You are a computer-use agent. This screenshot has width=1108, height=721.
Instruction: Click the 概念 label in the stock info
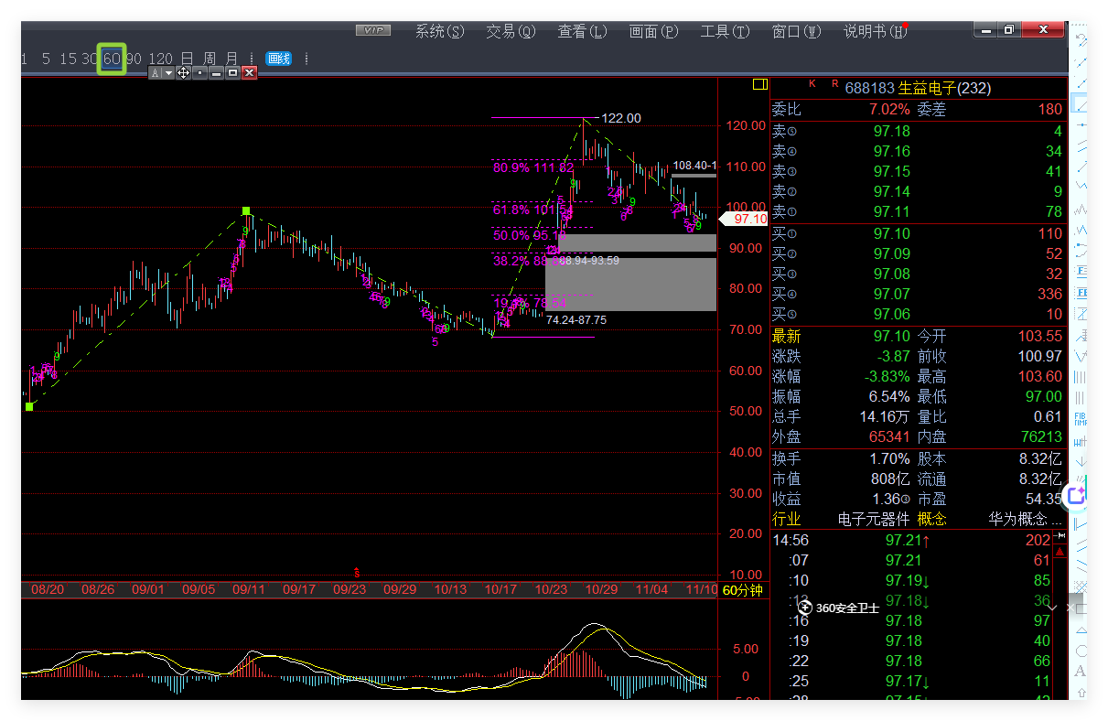pos(931,519)
